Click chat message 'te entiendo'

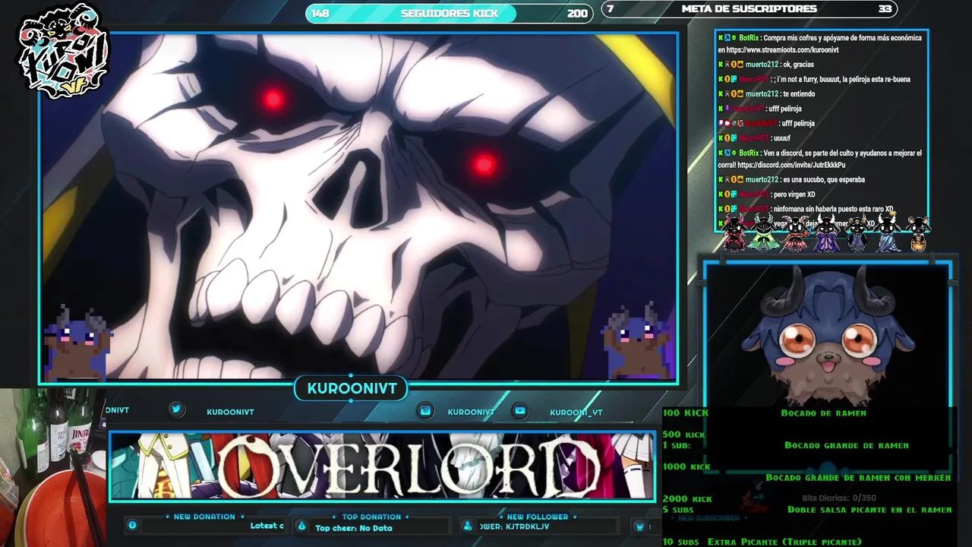tap(798, 94)
